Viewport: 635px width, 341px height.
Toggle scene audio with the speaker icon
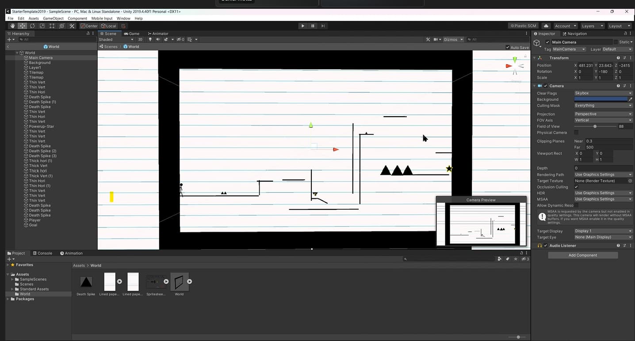tap(157, 39)
